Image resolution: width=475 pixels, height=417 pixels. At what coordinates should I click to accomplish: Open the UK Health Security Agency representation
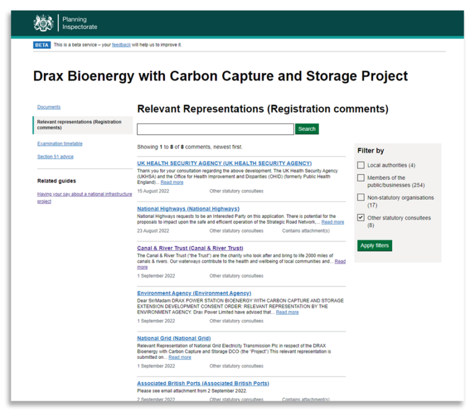coord(224,163)
